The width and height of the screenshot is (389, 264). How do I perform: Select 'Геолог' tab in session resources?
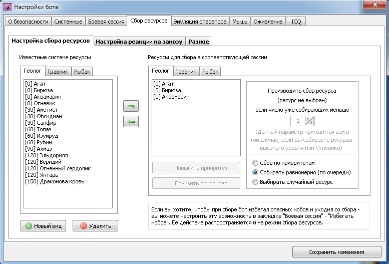[x=161, y=71]
